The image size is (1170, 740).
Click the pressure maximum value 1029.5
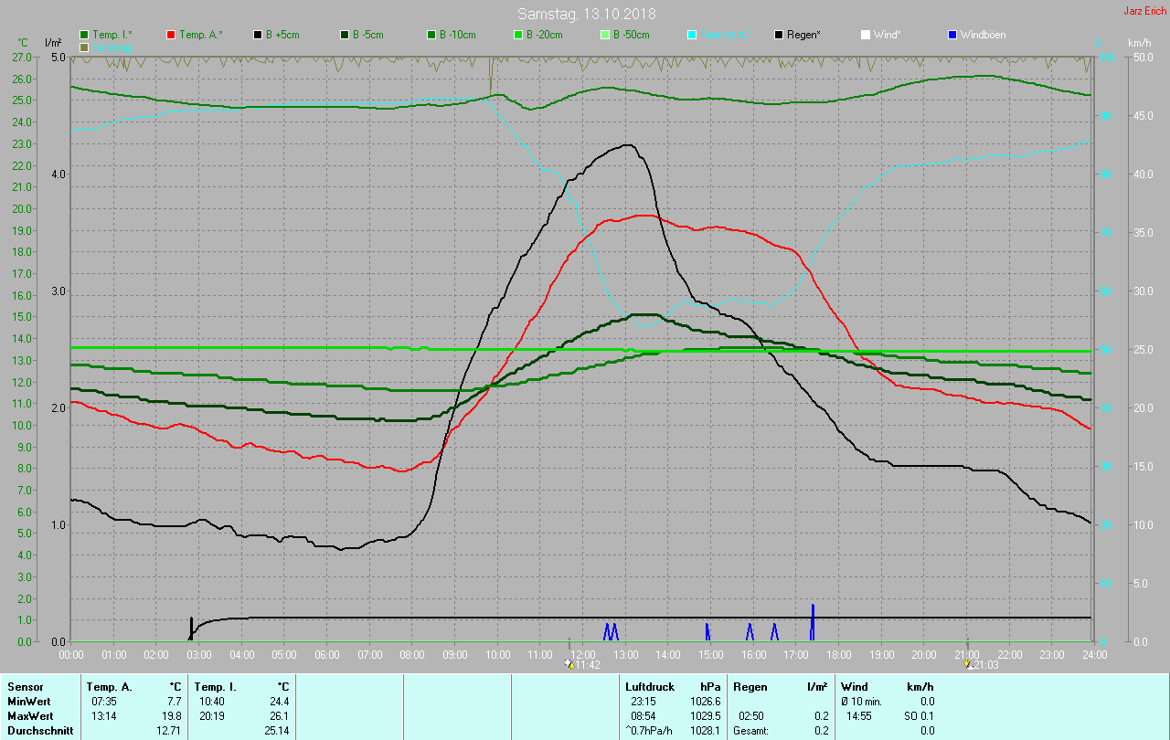[x=705, y=716]
